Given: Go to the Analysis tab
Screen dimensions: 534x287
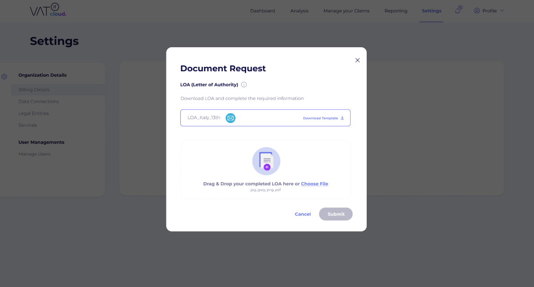Looking at the screenshot, I should pos(299,11).
